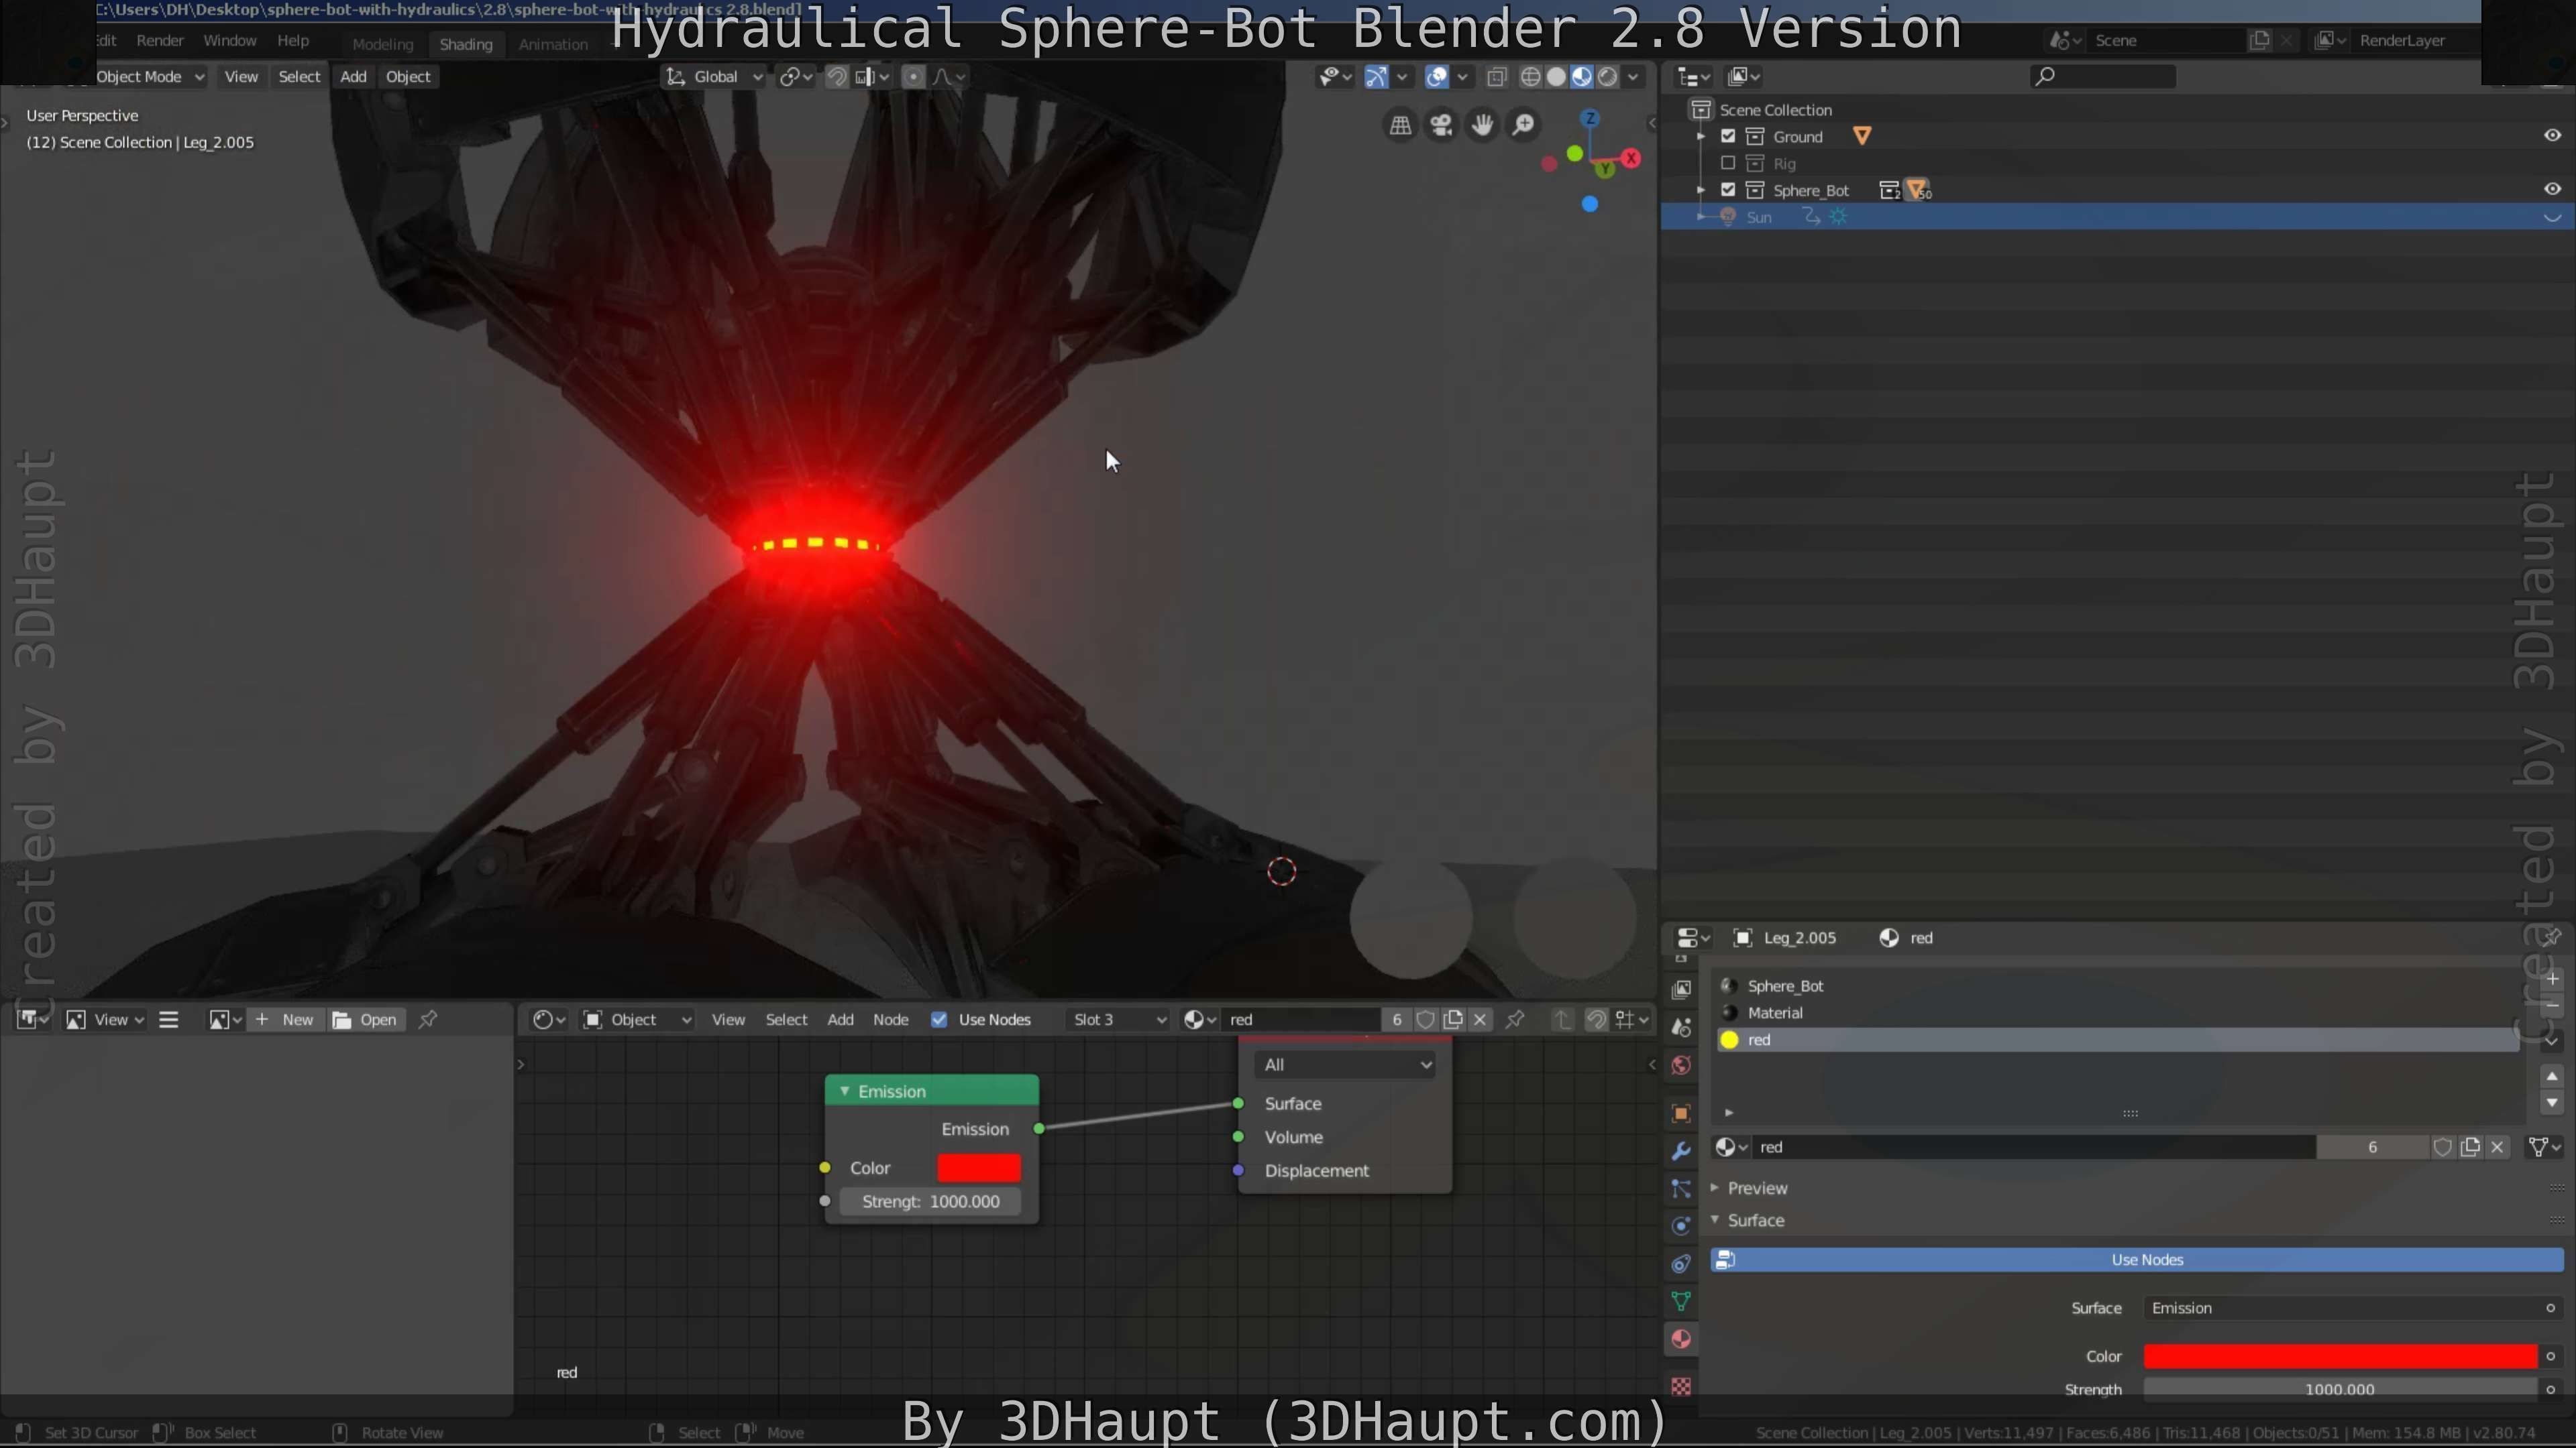Click blue Use Nodes button in Surface panel
This screenshot has width=2576, height=1448.
coord(2137,1260)
